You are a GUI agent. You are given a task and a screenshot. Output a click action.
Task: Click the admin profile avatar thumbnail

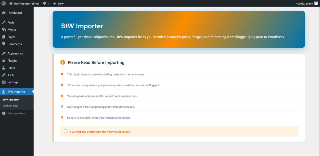316,3
